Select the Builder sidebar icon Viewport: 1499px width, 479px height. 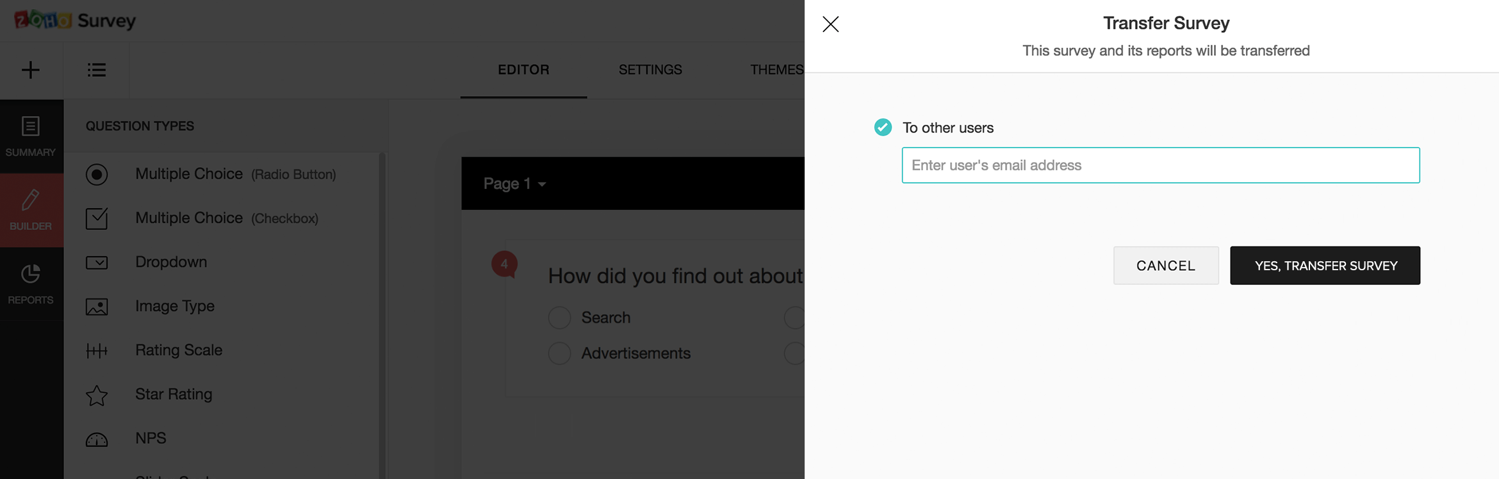pyautogui.click(x=31, y=210)
